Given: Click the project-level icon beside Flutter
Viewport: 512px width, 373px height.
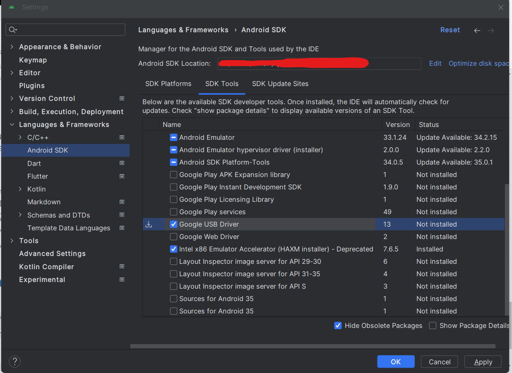Looking at the screenshot, I should point(122,176).
